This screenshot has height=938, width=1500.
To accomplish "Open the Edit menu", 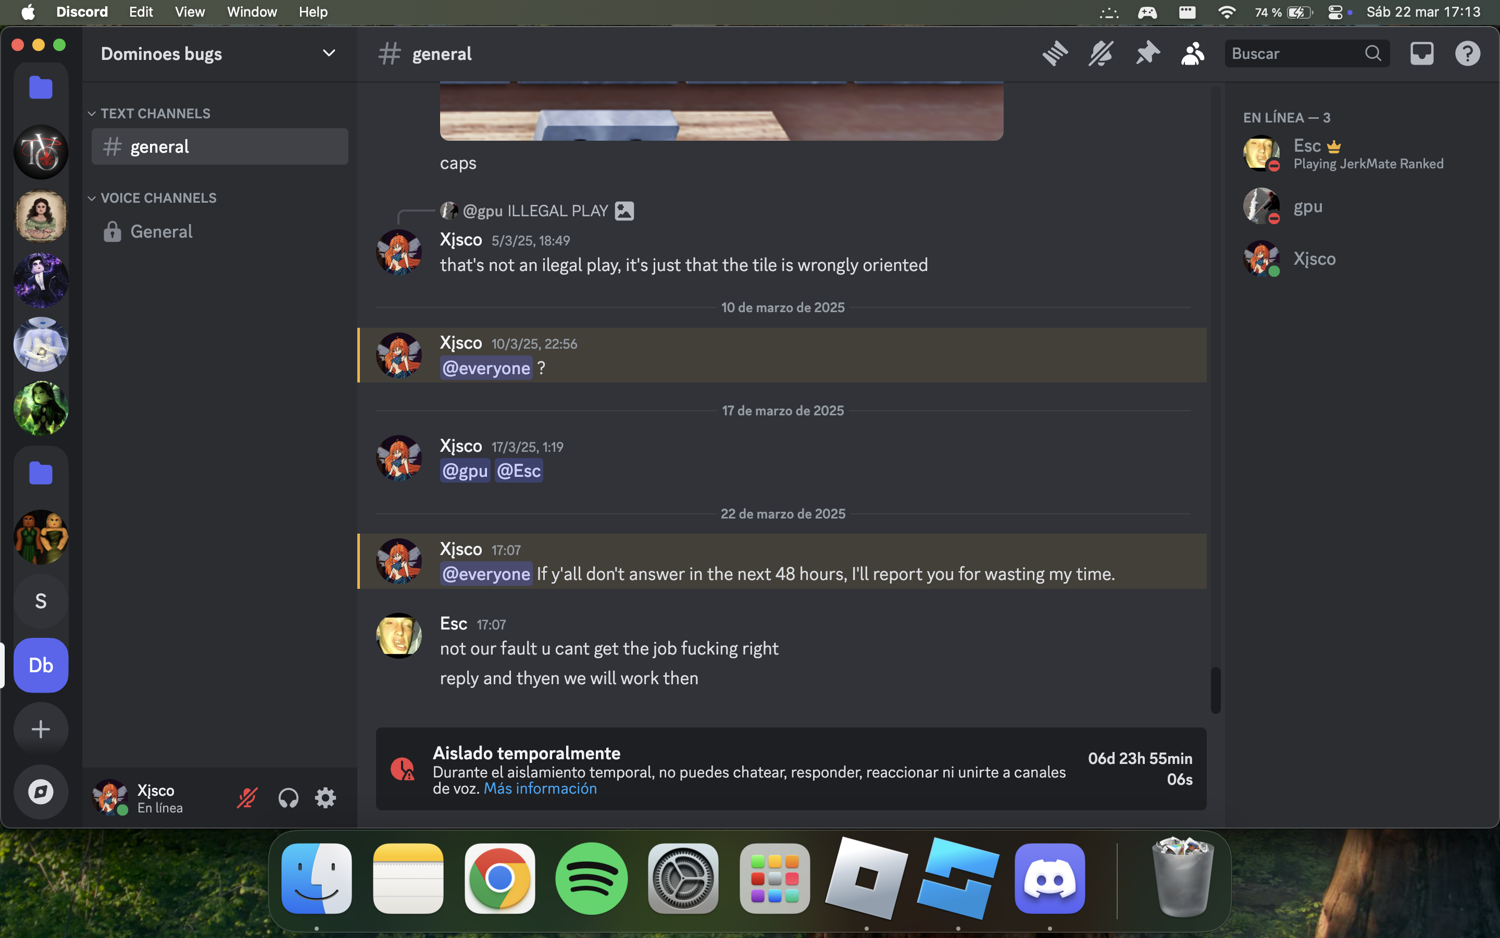I will (x=141, y=12).
